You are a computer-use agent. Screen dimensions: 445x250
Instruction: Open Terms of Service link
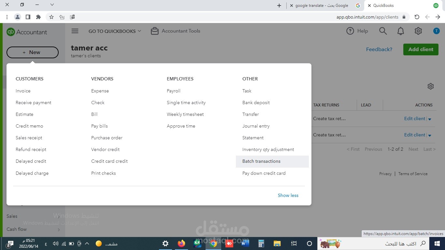[413, 174]
